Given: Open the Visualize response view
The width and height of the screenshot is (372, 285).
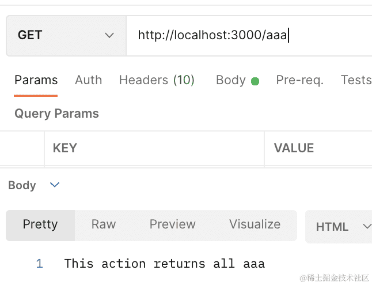Looking at the screenshot, I should point(255,224).
